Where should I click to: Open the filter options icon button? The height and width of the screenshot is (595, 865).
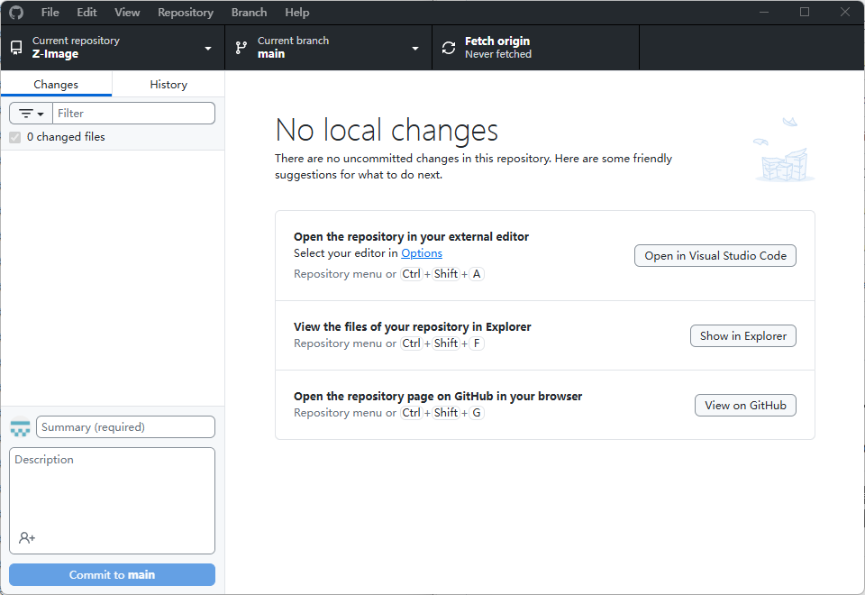tap(32, 114)
